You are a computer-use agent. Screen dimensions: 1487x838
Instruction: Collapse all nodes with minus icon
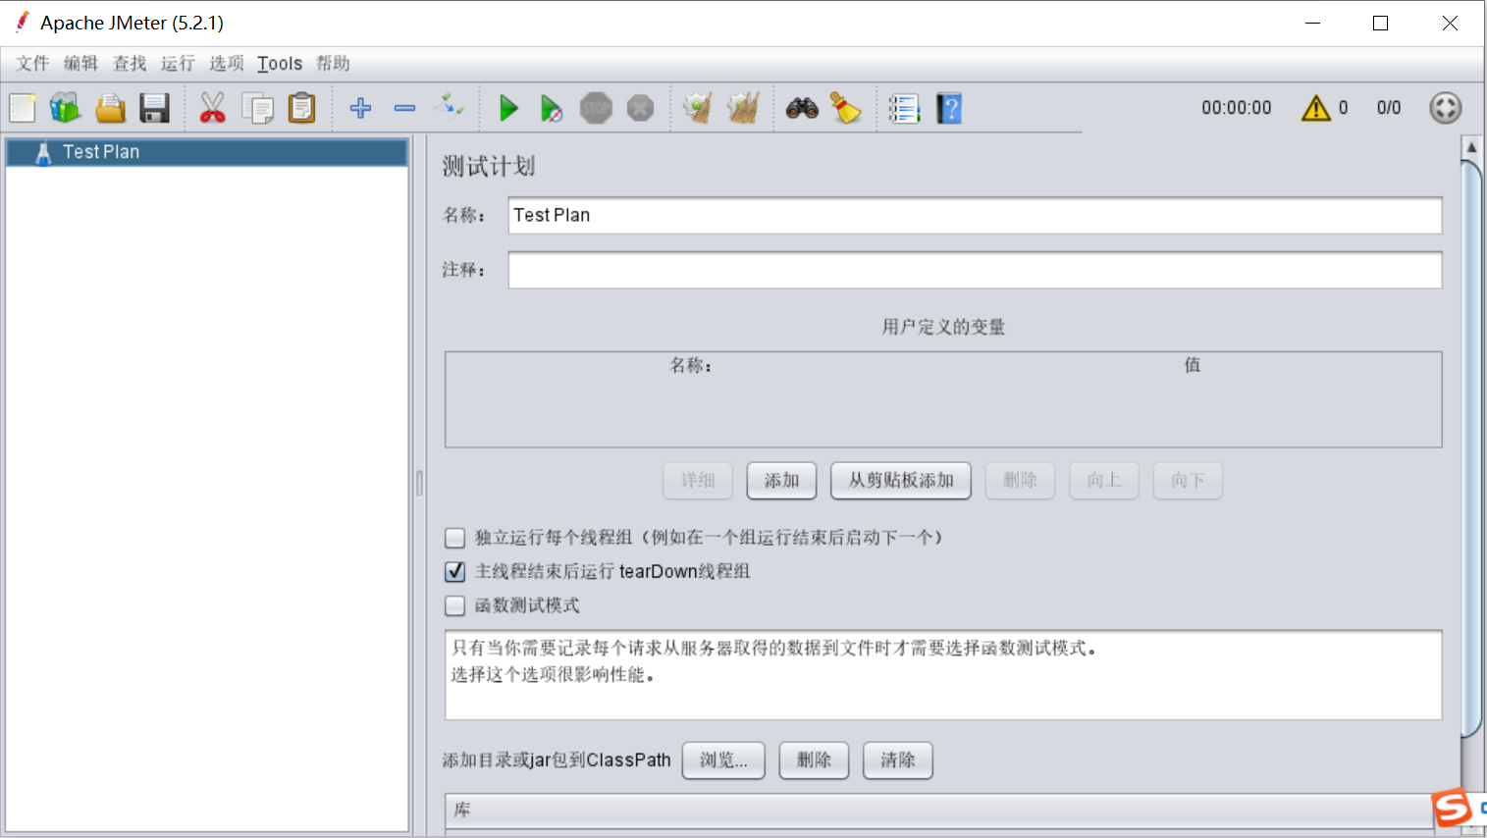pyautogui.click(x=404, y=108)
